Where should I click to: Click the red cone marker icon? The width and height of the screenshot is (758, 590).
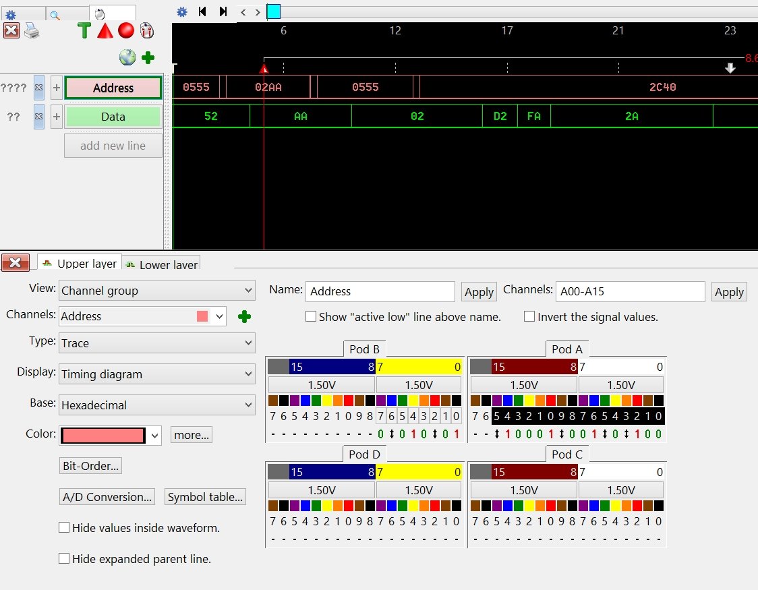(105, 30)
